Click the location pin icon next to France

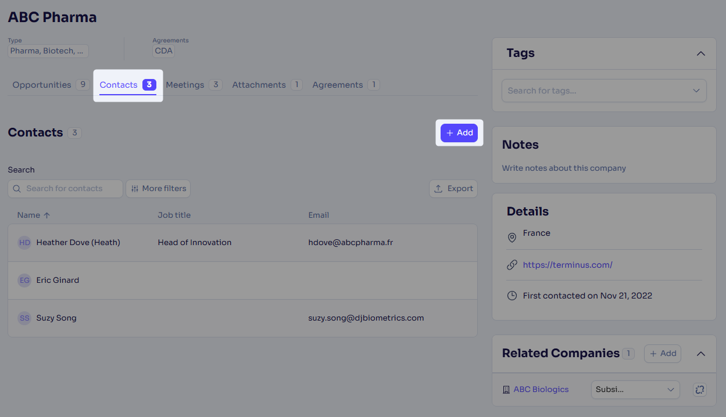point(512,238)
